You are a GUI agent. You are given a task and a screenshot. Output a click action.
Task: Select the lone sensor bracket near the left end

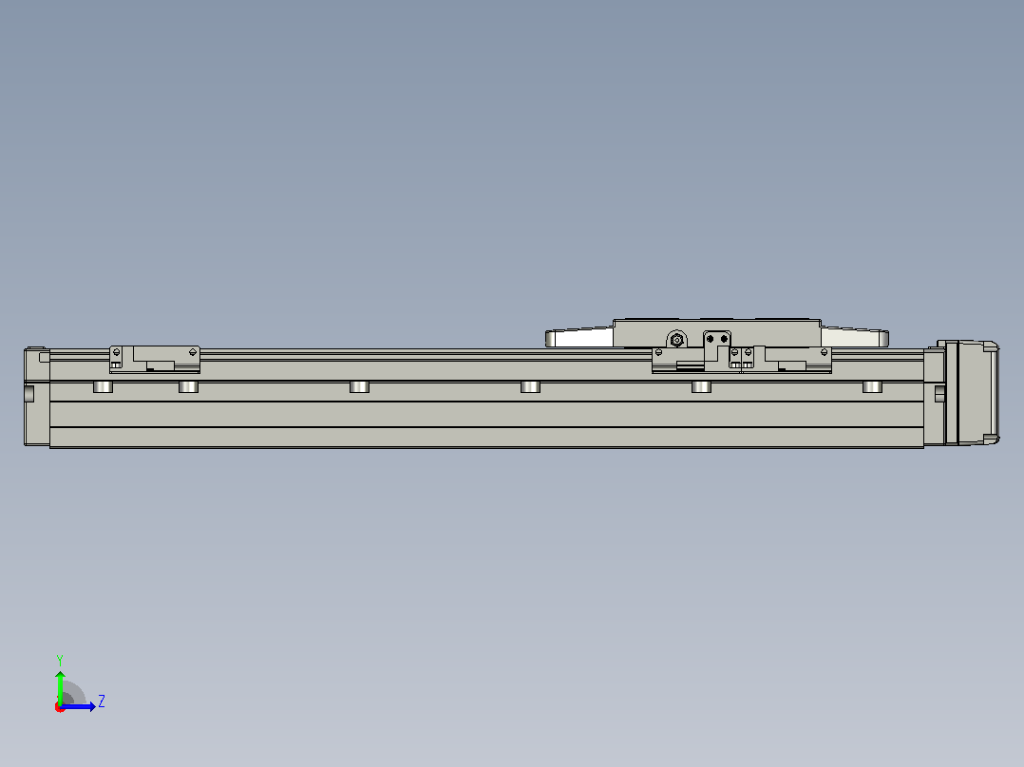click(x=155, y=360)
